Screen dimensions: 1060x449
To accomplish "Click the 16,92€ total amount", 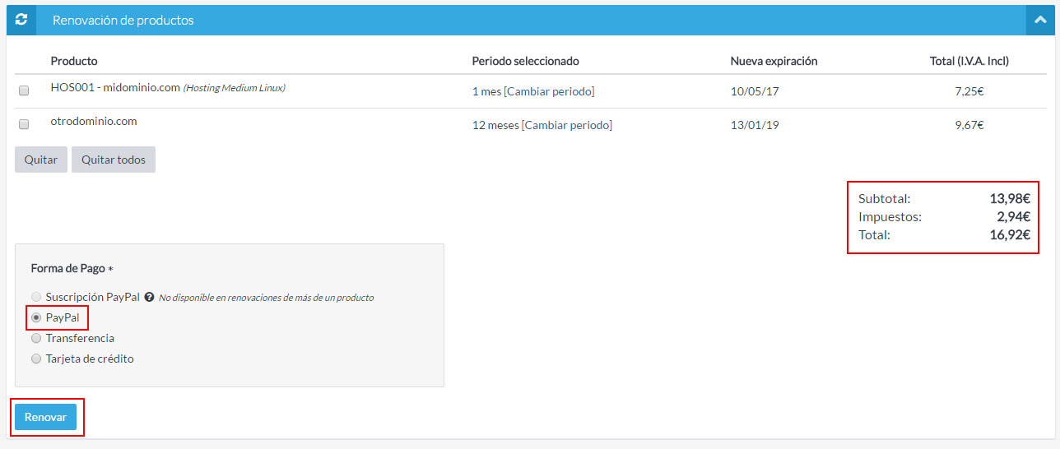I will coord(1009,234).
